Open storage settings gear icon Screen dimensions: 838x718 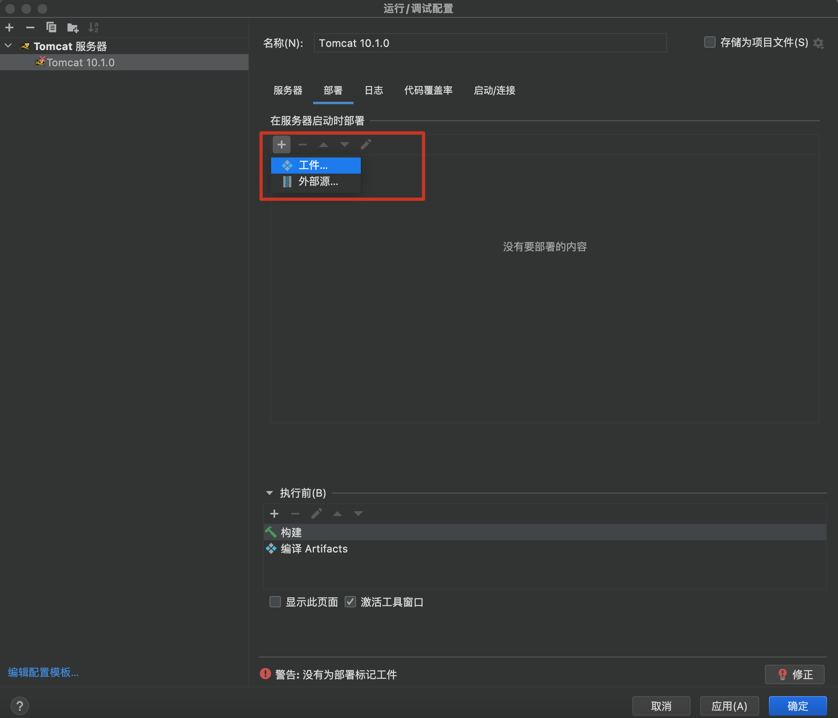[x=818, y=43]
